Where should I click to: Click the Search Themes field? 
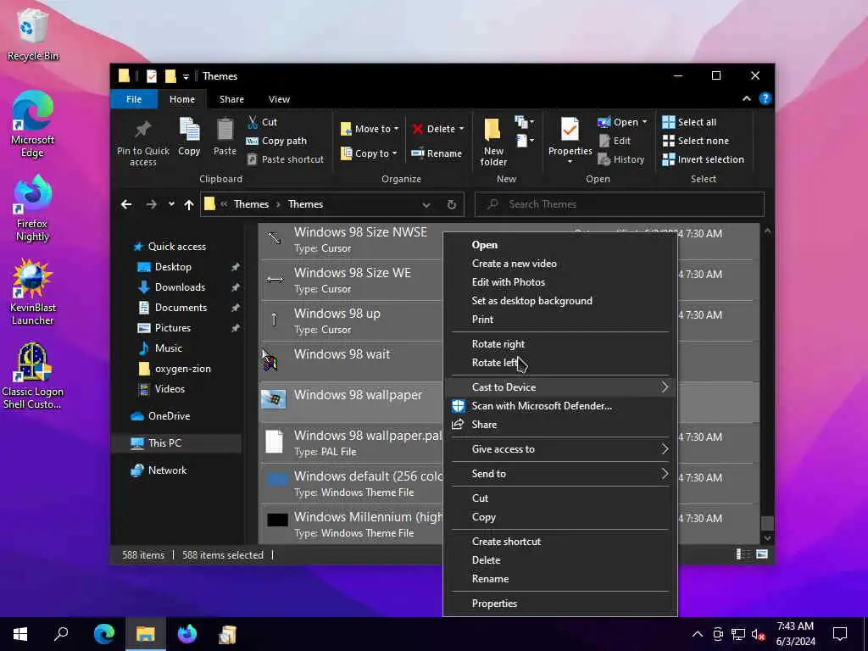(620, 204)
